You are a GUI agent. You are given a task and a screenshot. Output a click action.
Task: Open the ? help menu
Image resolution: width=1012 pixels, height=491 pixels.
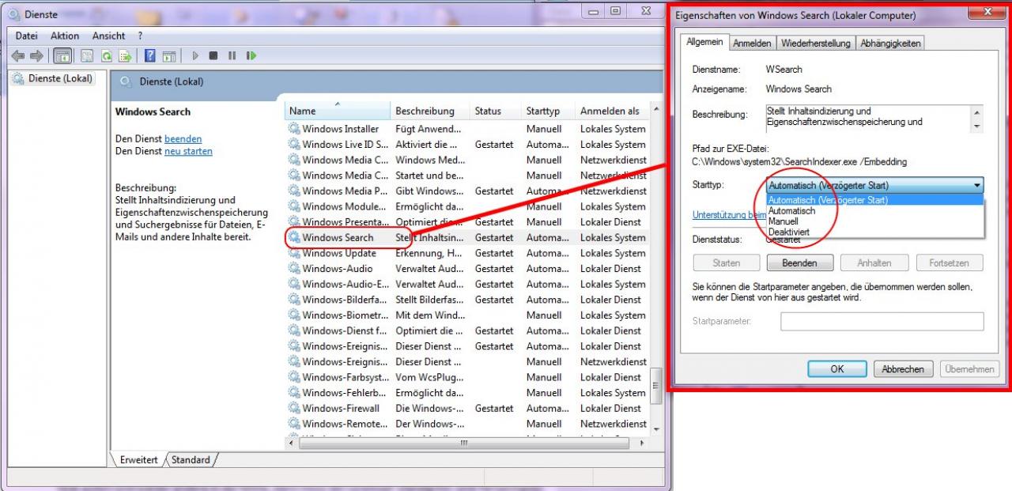coord(140,36)
